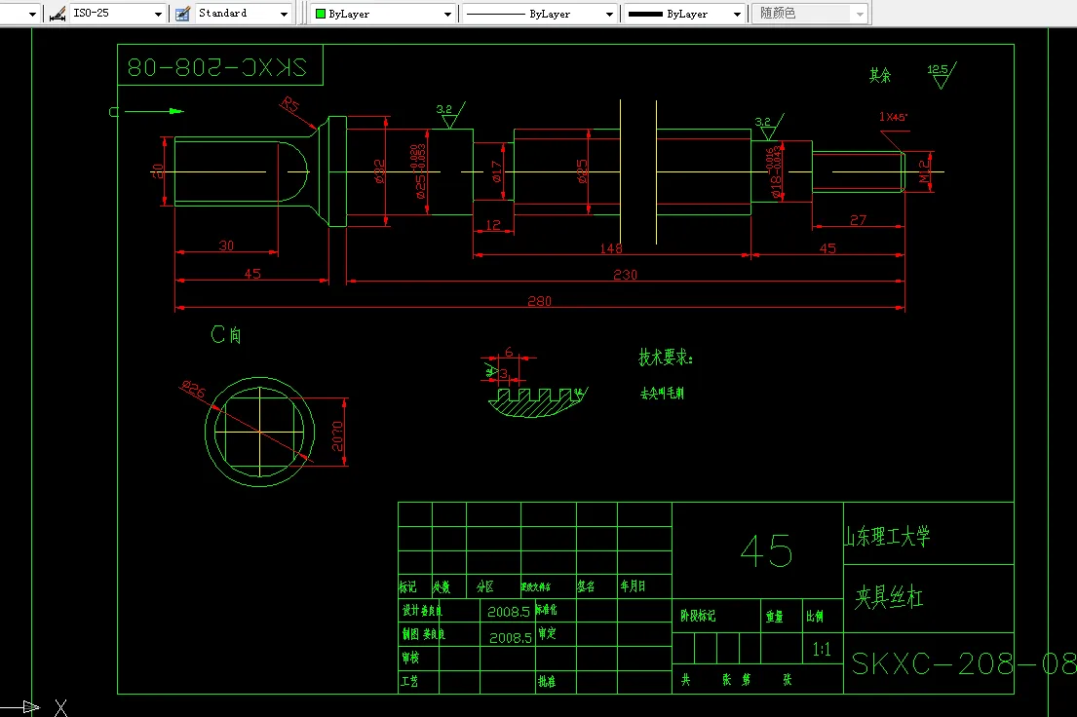Select the ø17 diameter dimension
The width and height of the screenshot is (1077, 717).
pos(497,171)
